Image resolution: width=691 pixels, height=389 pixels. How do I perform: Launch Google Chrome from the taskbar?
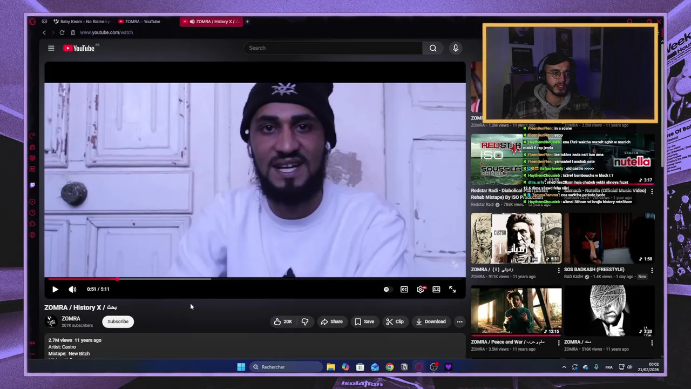click(389, 367)
